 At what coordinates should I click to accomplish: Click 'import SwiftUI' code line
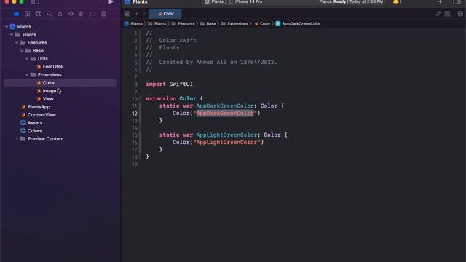click(169, 84)
